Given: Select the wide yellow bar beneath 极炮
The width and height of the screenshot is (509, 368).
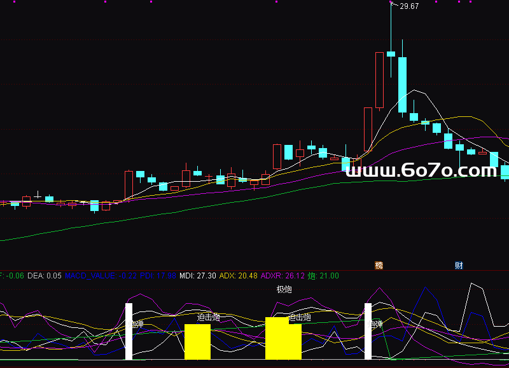Looking at the screenshot, I should 277,339.
